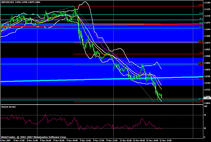Click the 2.0900 price axis label
This screenshot has height=142, width=211.
pos(207,56)
